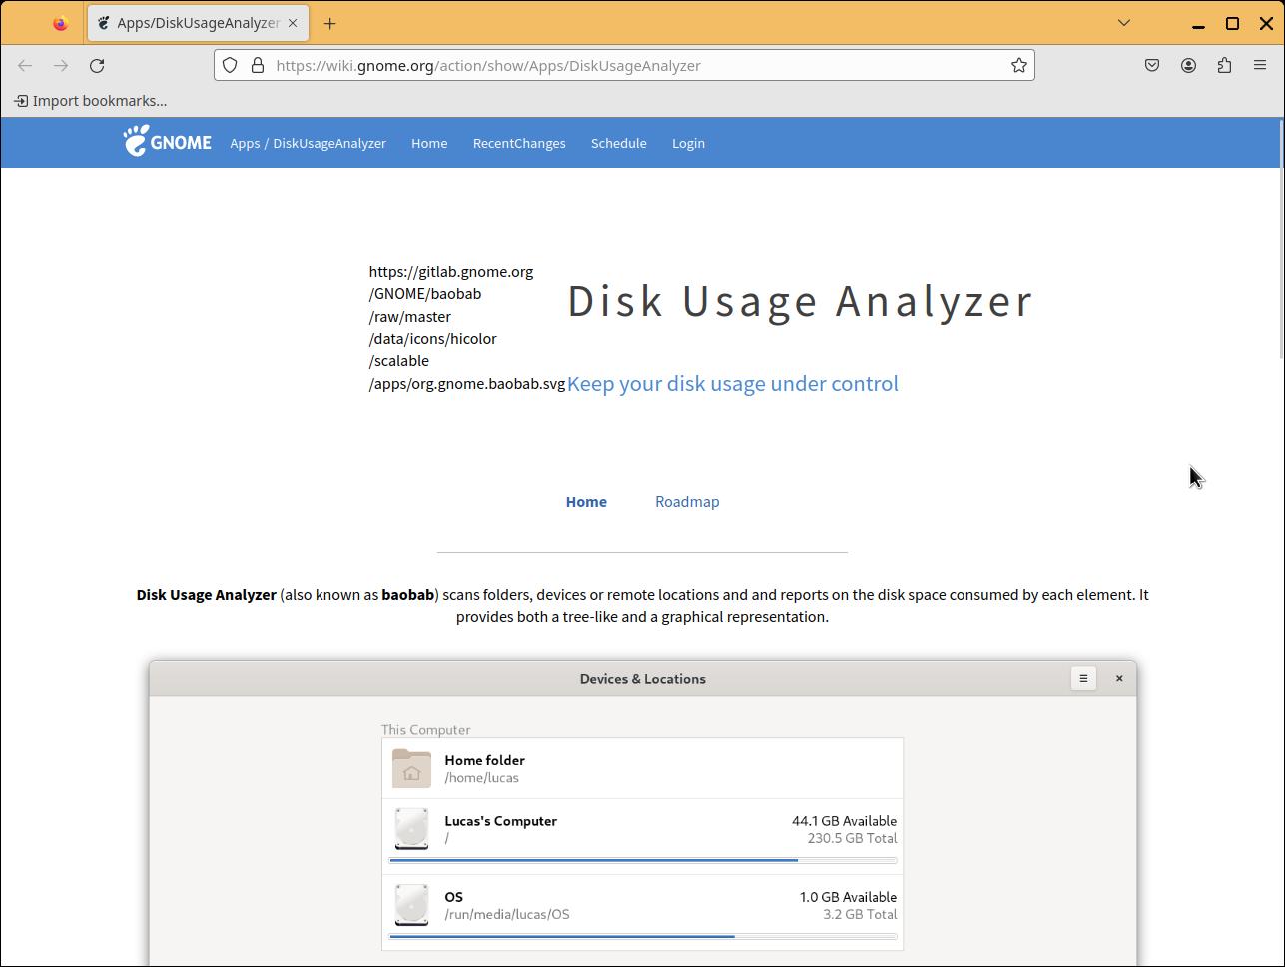
Task: Click the /home/lucas path text
Action: (x=481, y=777)
